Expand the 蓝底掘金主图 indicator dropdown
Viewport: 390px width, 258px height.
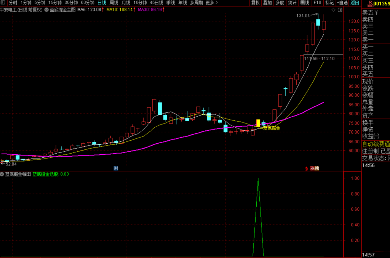coord(46,10)
